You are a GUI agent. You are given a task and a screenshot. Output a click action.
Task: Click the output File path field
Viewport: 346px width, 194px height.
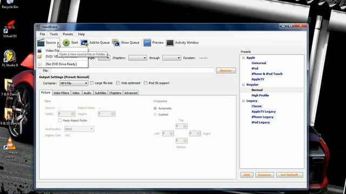[x=132, y=71]
